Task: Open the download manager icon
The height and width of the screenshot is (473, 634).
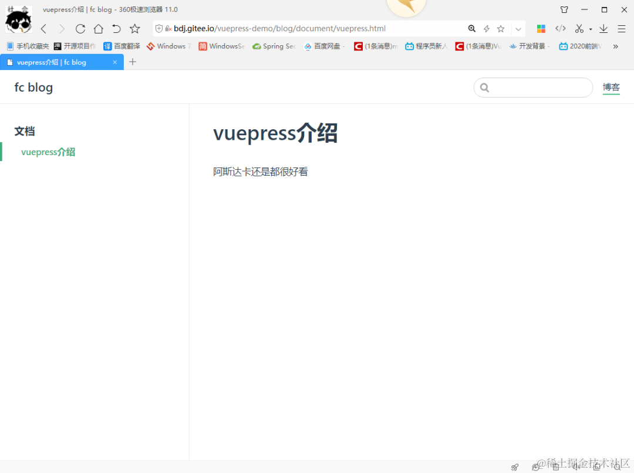Action: (x=603, y=28)
